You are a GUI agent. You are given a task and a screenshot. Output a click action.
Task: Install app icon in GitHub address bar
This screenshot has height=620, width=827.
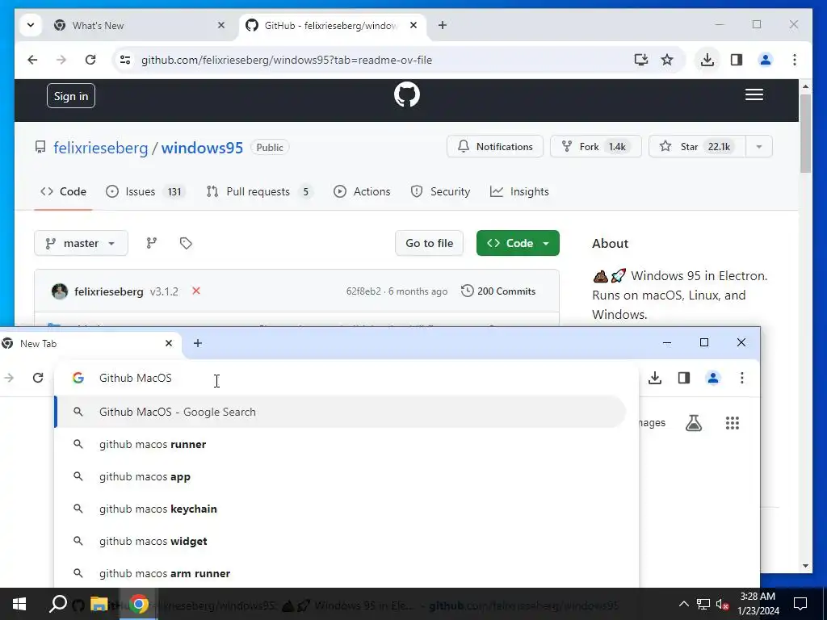[x=640, y=60]
